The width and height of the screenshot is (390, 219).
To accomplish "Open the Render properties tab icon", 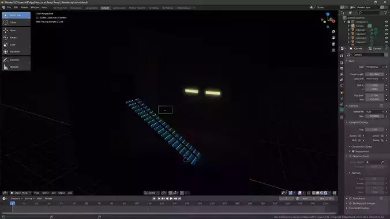I will point(342,63).
